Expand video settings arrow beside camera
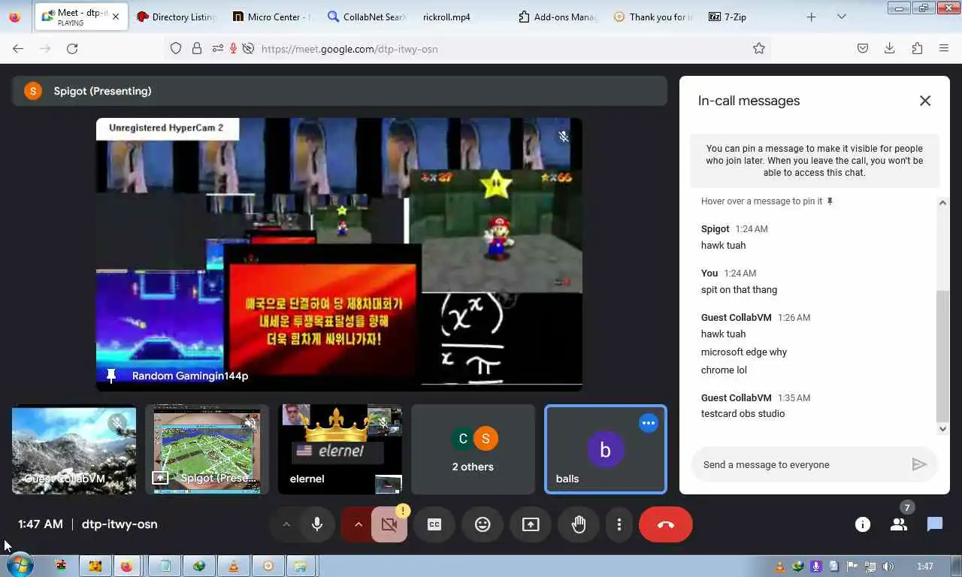This screenshot has height=577, width=962. [358, 524]
